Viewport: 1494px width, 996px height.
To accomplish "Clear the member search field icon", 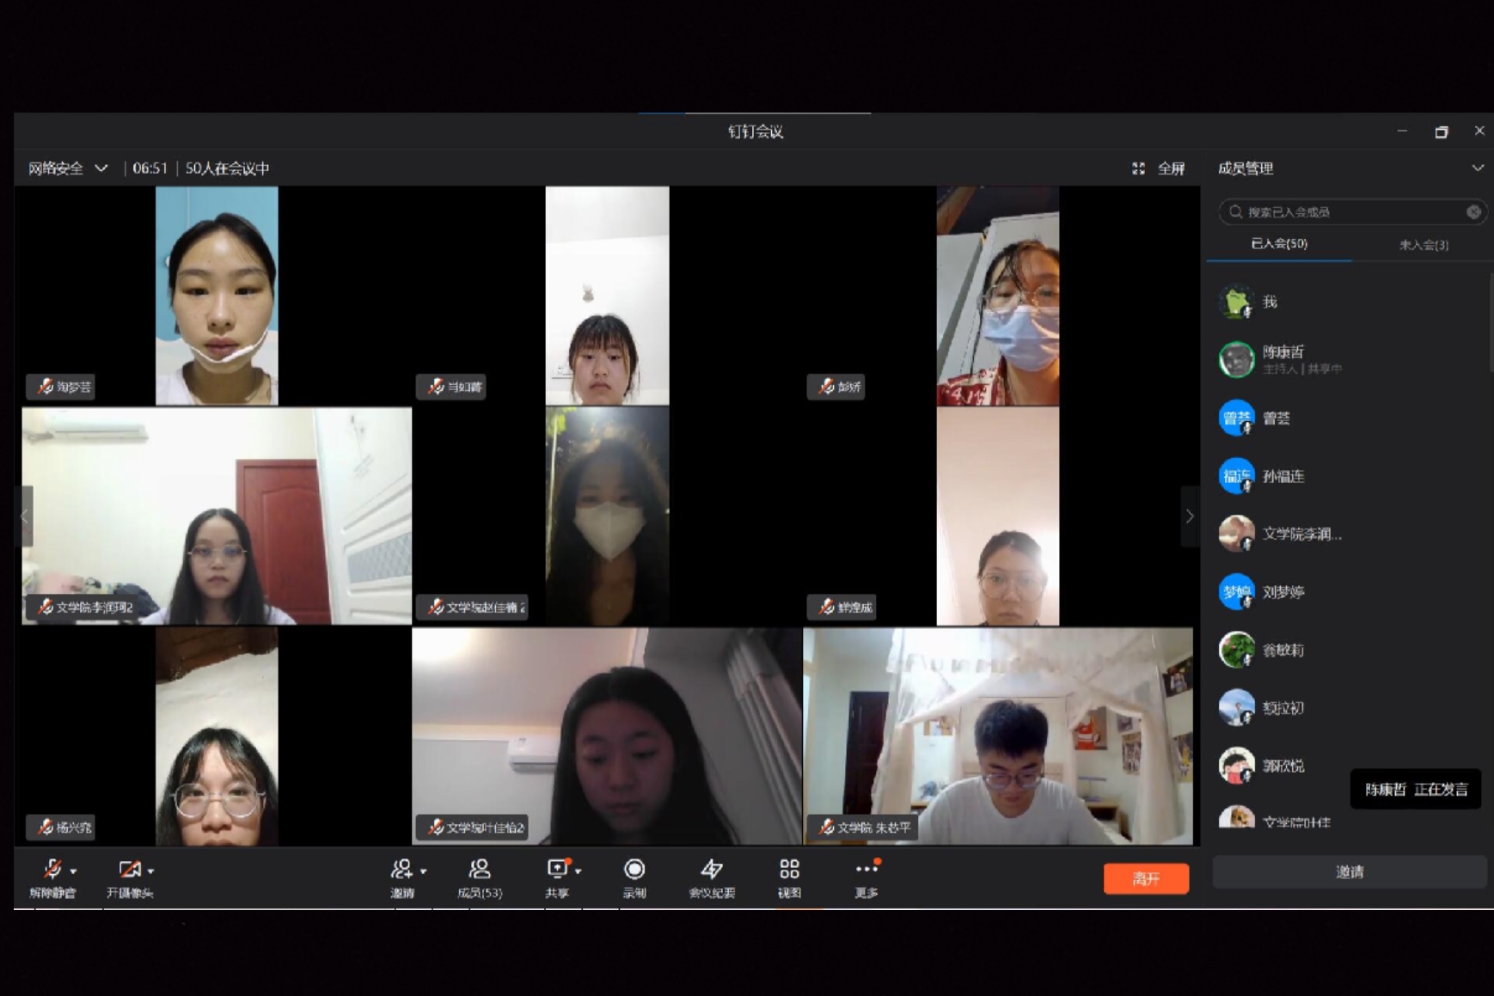I will coord(1473,211).
